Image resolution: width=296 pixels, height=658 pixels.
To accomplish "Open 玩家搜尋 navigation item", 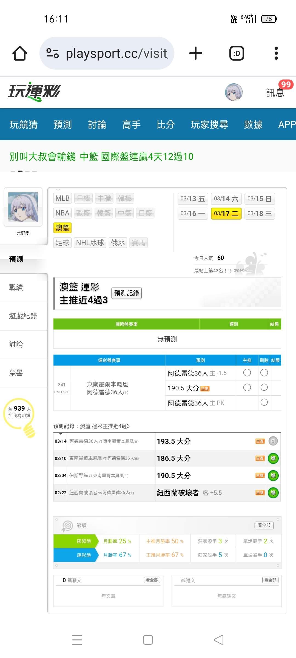I will point(209,124).
